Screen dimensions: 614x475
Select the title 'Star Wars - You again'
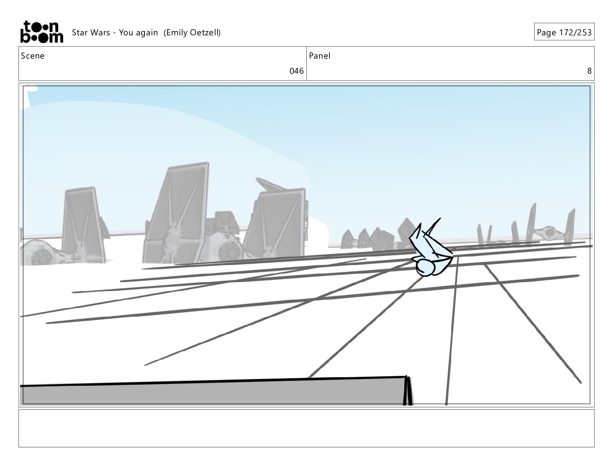(x=115, y=33)
